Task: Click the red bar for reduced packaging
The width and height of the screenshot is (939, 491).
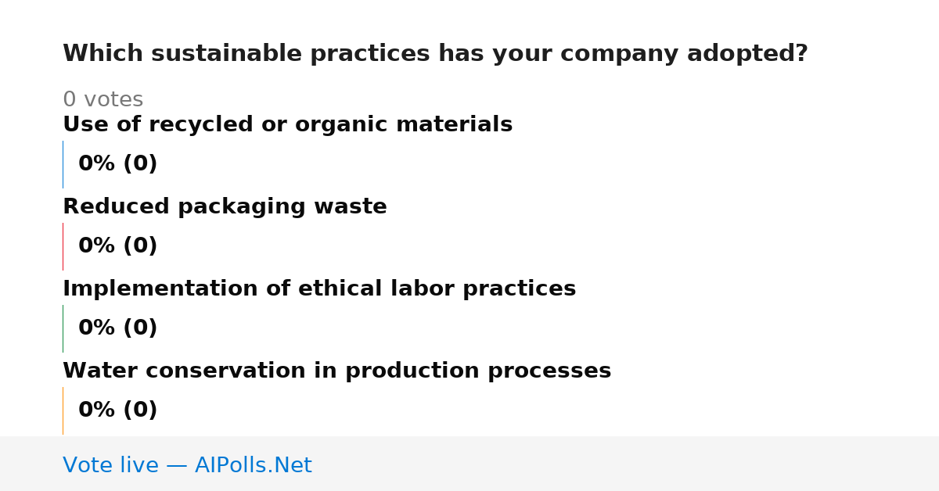Action: point(63,246)
